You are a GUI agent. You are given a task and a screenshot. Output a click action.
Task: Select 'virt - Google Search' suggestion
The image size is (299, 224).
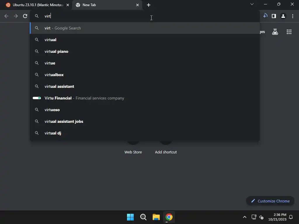145,28
